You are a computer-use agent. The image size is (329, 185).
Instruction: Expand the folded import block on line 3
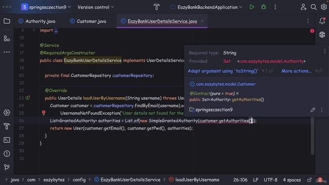(34, 30)
